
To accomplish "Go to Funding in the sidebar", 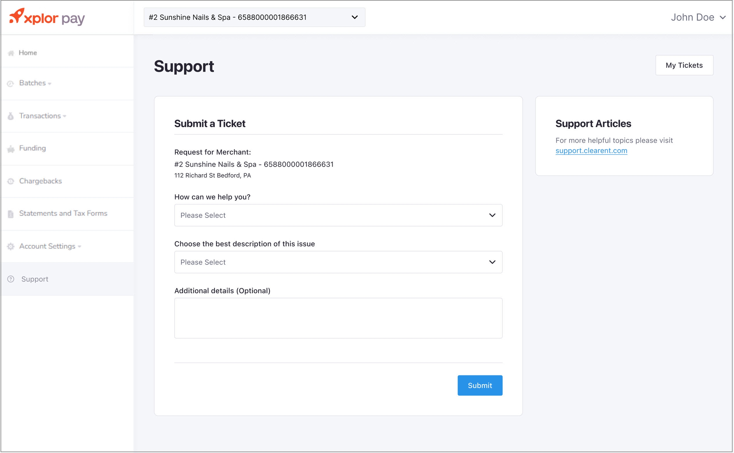I will click(x=32, y=148).
